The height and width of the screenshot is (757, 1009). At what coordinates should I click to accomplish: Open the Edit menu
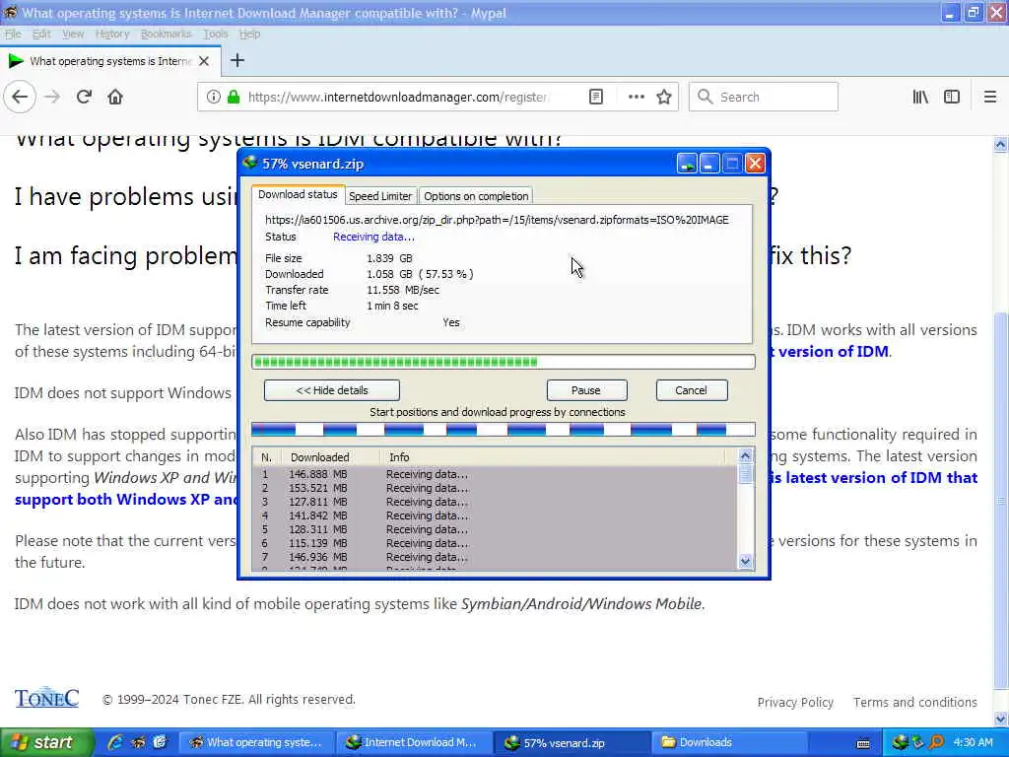pyautogui.click(x=41, y=34)
